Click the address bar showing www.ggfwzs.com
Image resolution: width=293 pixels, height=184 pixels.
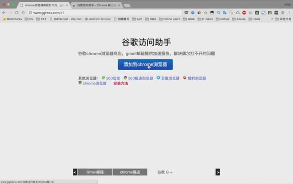coord(105,13)
